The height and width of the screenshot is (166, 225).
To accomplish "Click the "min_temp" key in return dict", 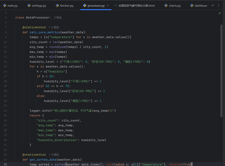I will (x=46, y=135).
